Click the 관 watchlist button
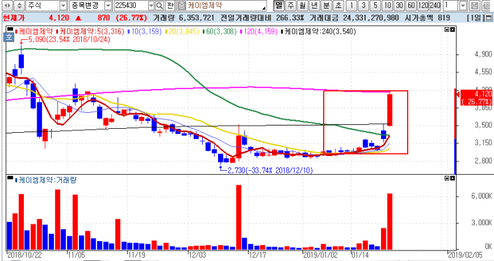The height and width of the screenshot is (261, 494). pyautogui.click(x=170, y=5)
